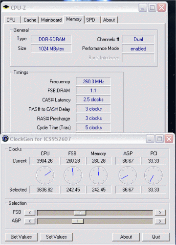Click the Set Values button

(x=56, y=237)
